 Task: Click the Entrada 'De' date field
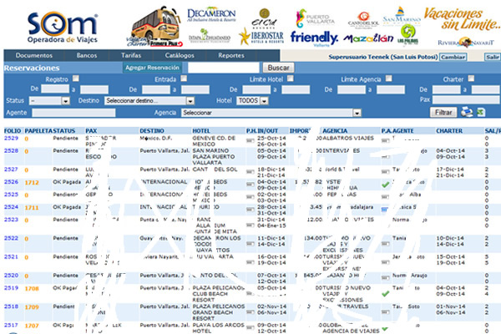(x=156, y=89)
